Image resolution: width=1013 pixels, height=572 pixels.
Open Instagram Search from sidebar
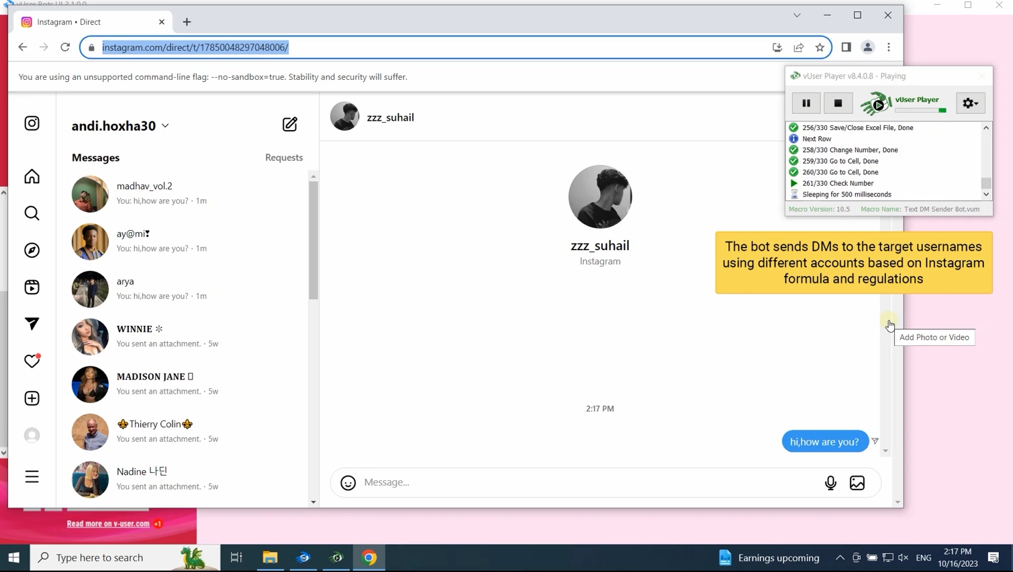click(32, 213)
